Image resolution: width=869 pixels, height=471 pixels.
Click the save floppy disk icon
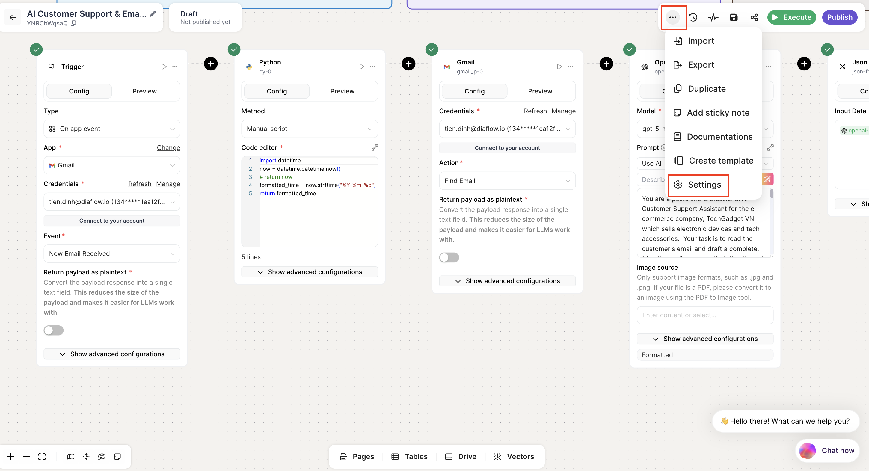[734, 17]
